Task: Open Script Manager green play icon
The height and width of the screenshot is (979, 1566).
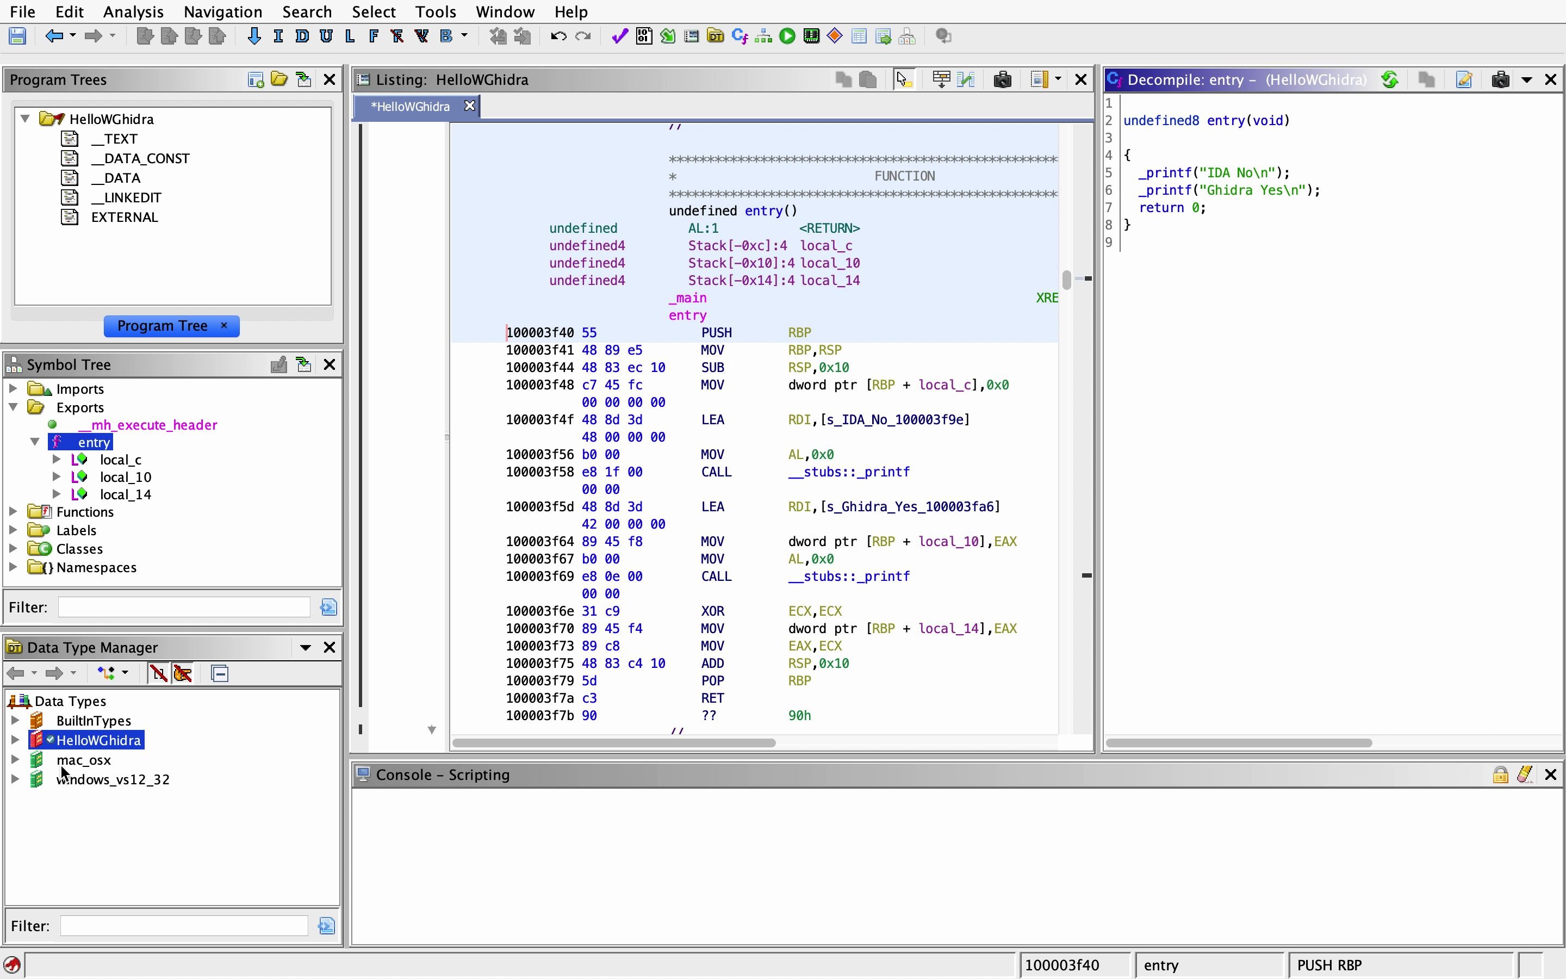Action: [x=787, y=36]
